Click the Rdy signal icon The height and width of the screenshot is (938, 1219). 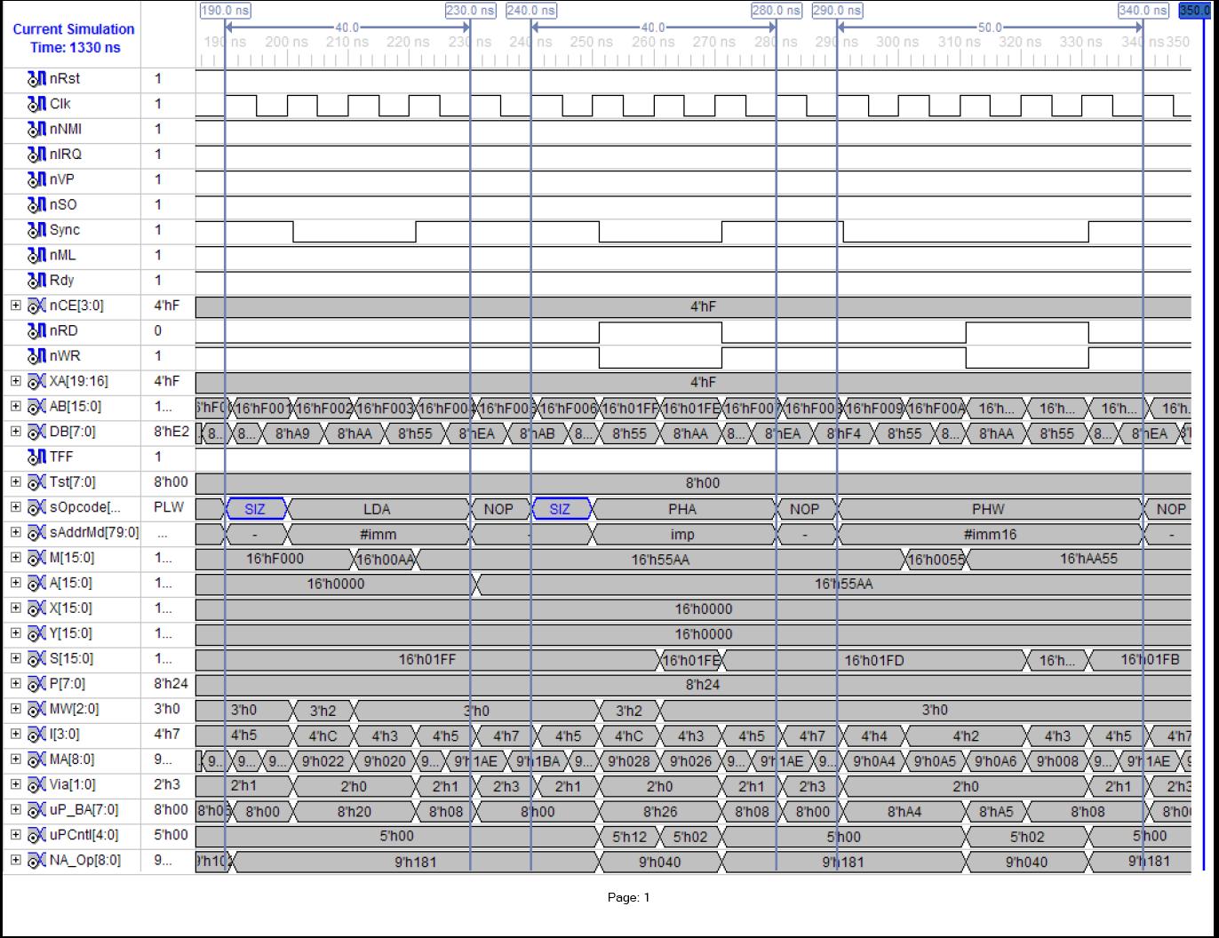point(36,281)
